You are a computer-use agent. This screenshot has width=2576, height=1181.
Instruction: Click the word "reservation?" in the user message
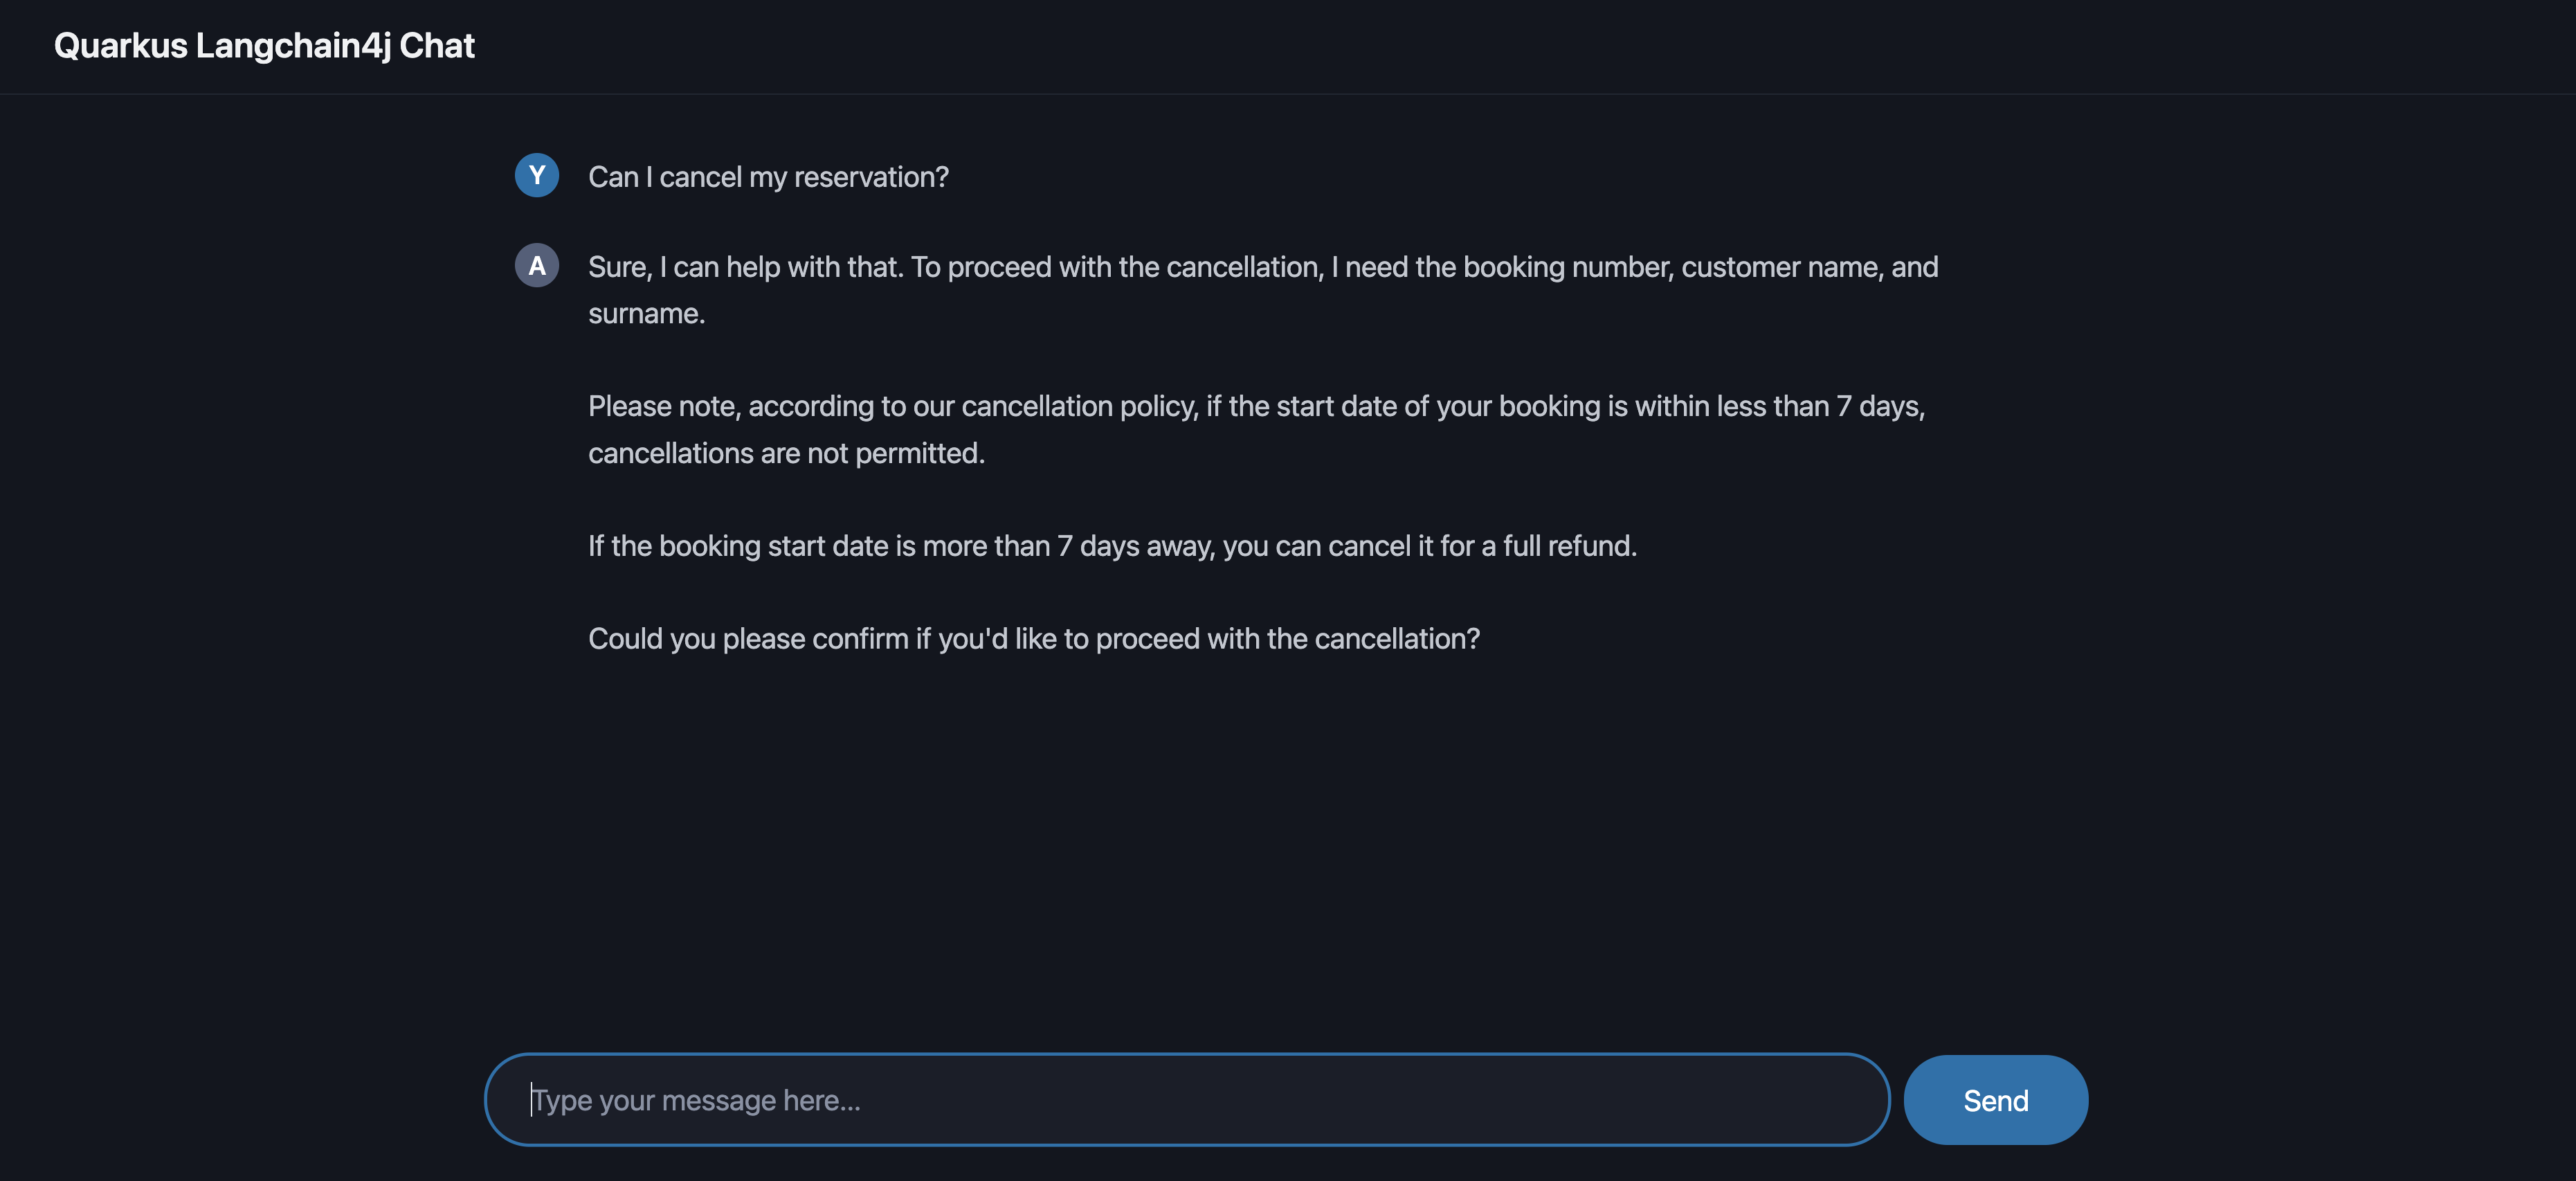871,177
